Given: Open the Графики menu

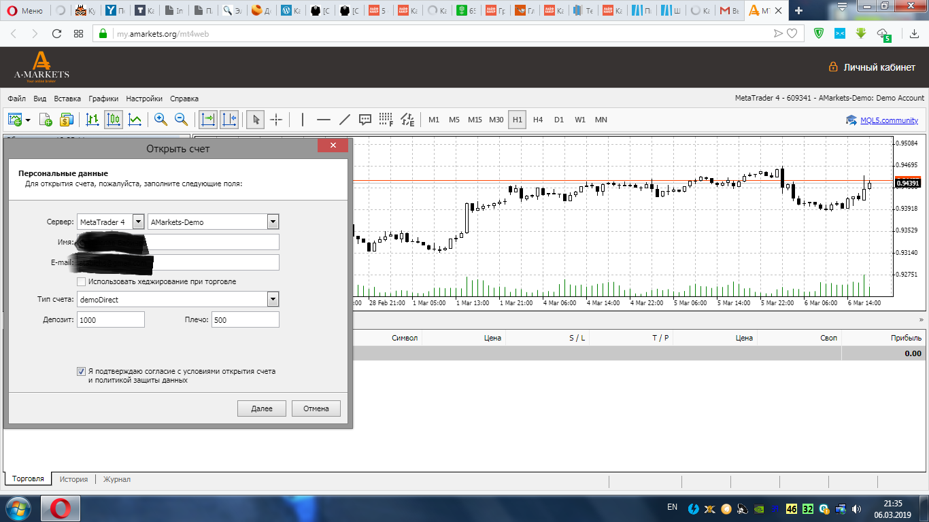Looking at the screenshot, I should coord(103,98).
